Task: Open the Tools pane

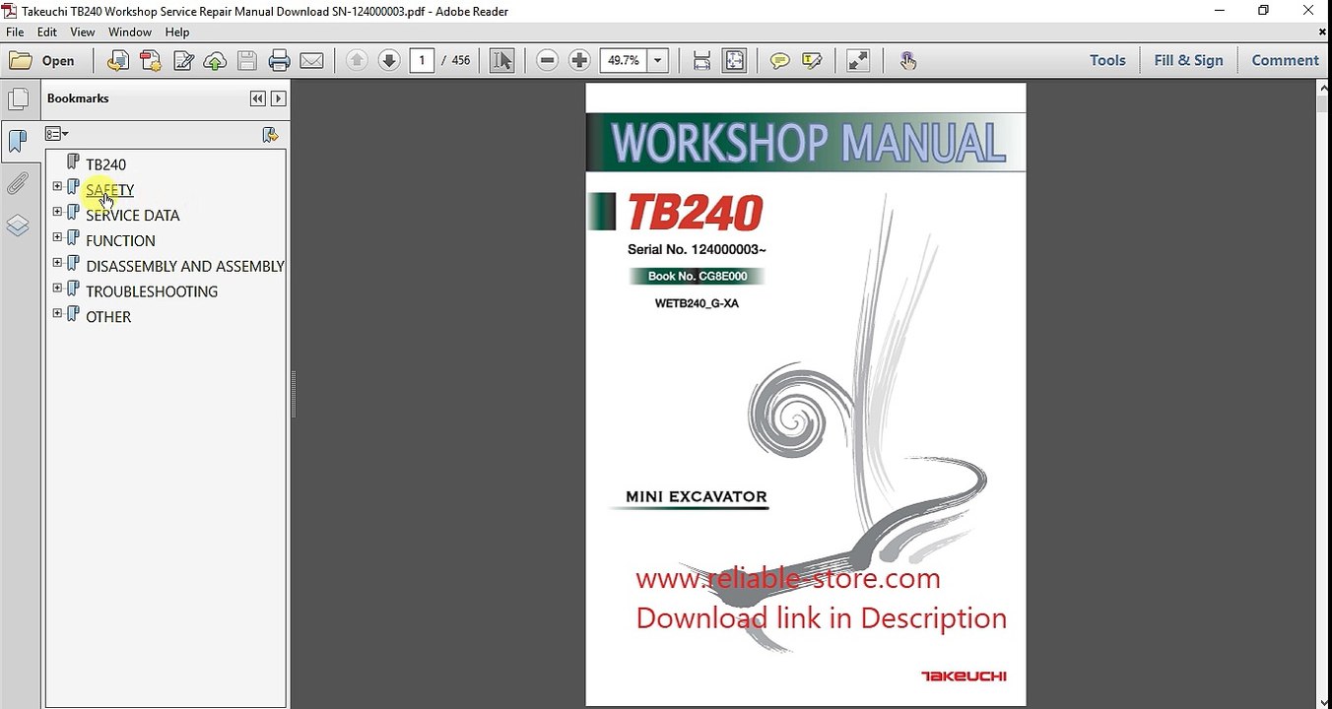Action: tap(1107, 60)
